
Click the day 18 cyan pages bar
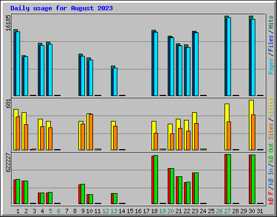click(x=156, y=64)
